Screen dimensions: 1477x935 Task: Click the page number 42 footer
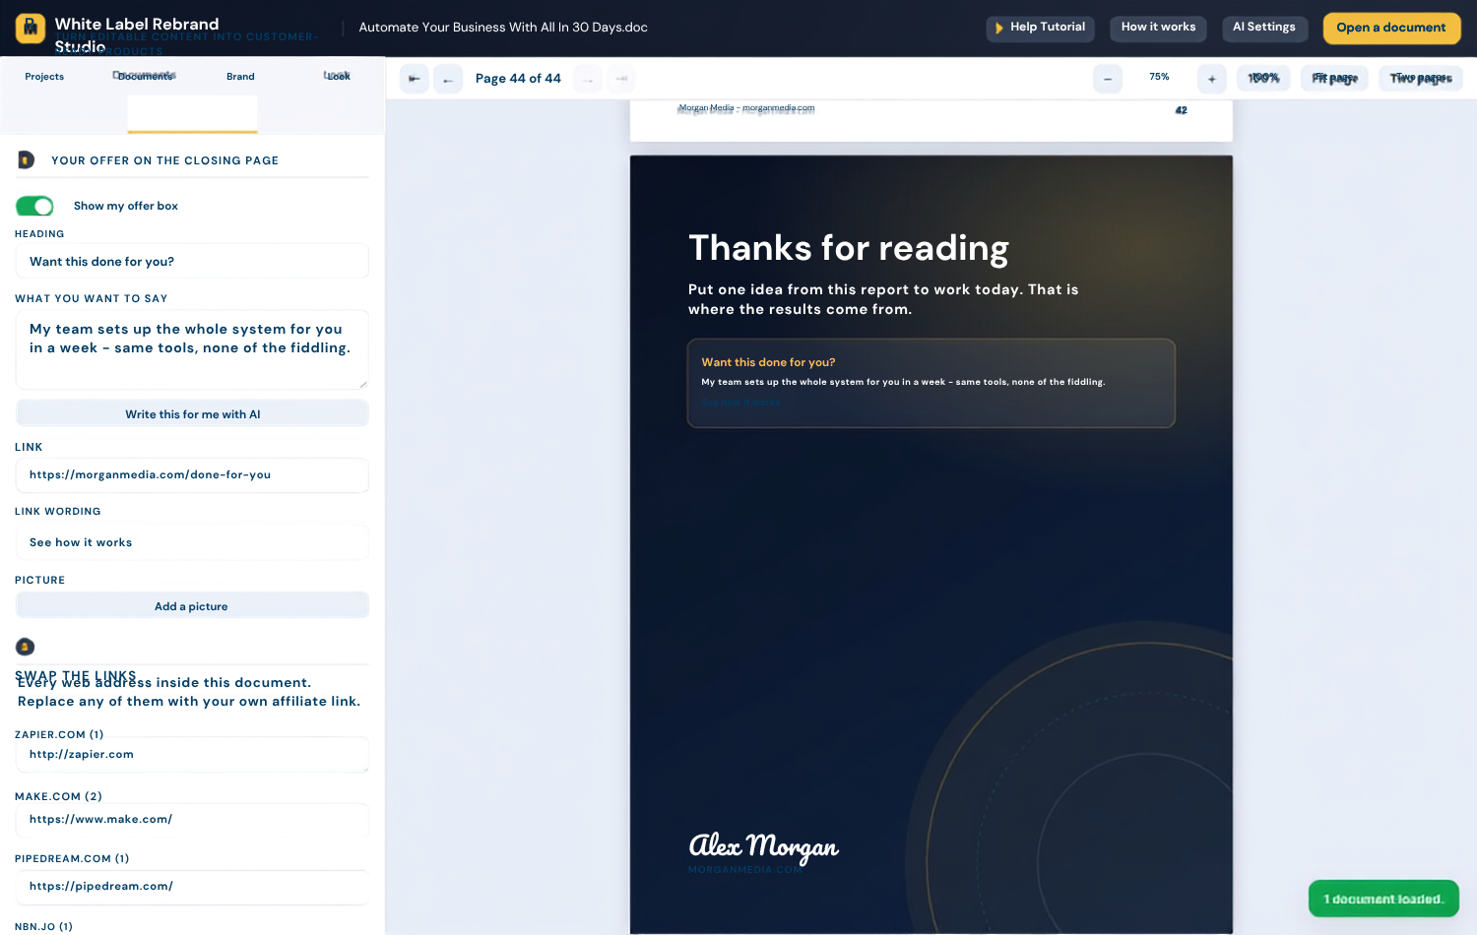pos(1182,110)
